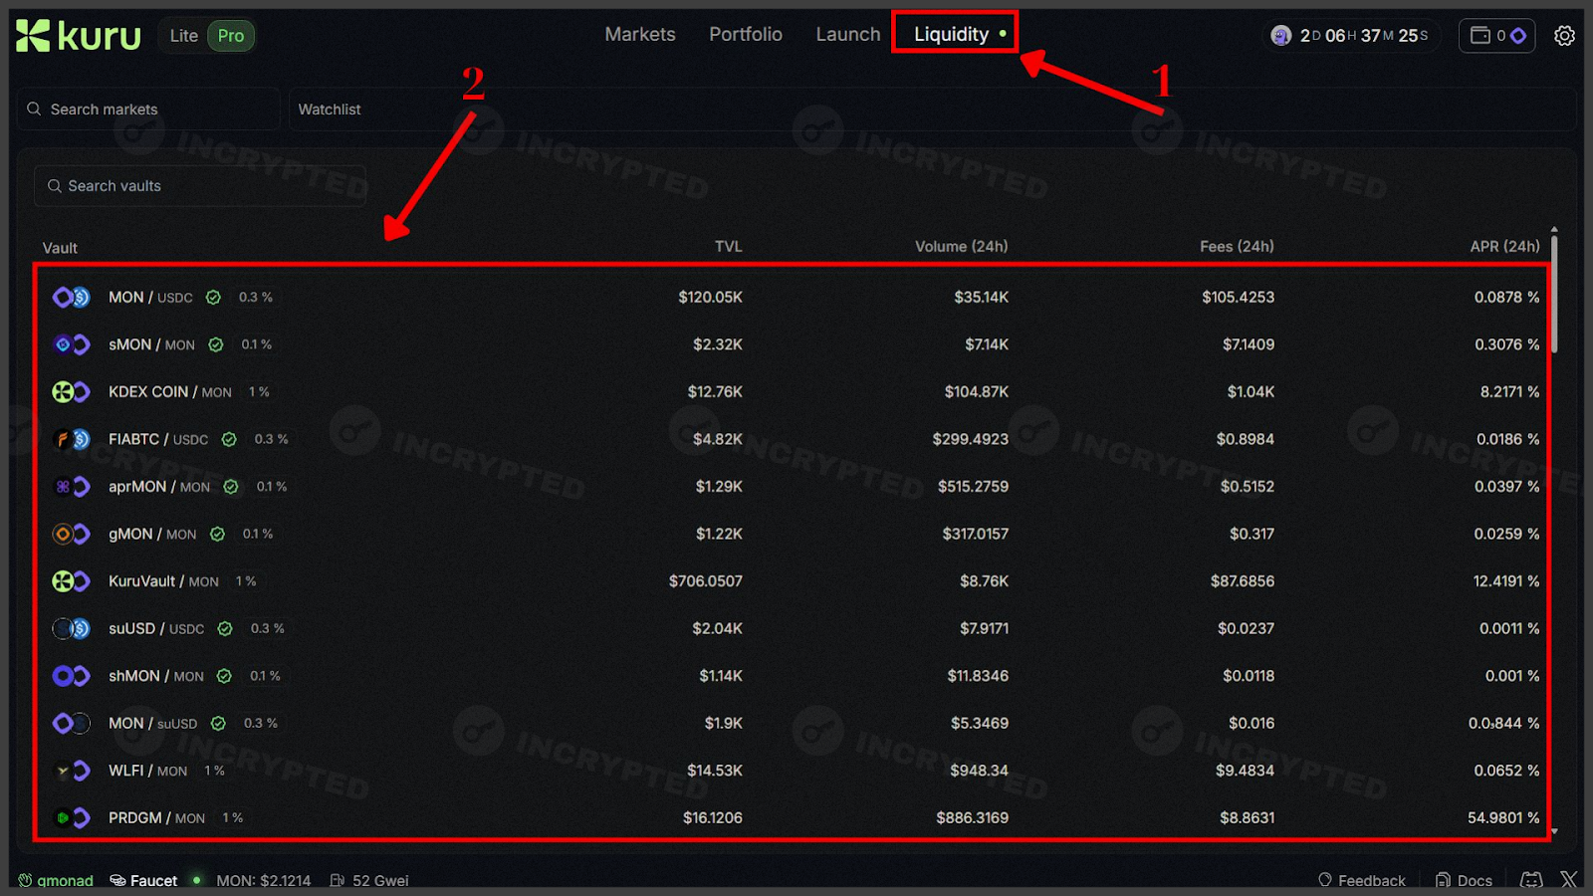The image size is (1593, 896).
Task: Click the $104.87K volume value
Action: 977,391
